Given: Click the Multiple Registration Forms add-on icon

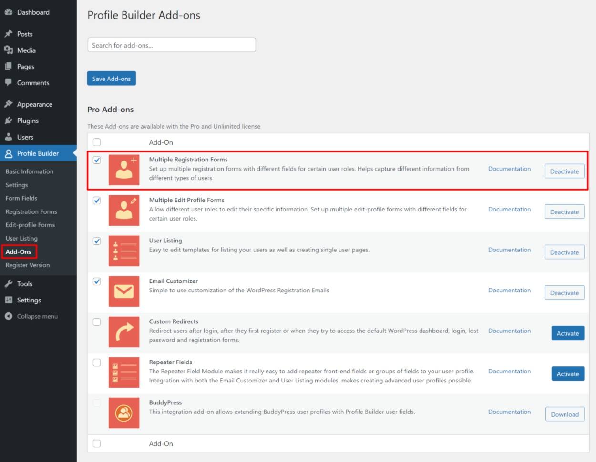Looking at the screenshot, I should (123, 170).
